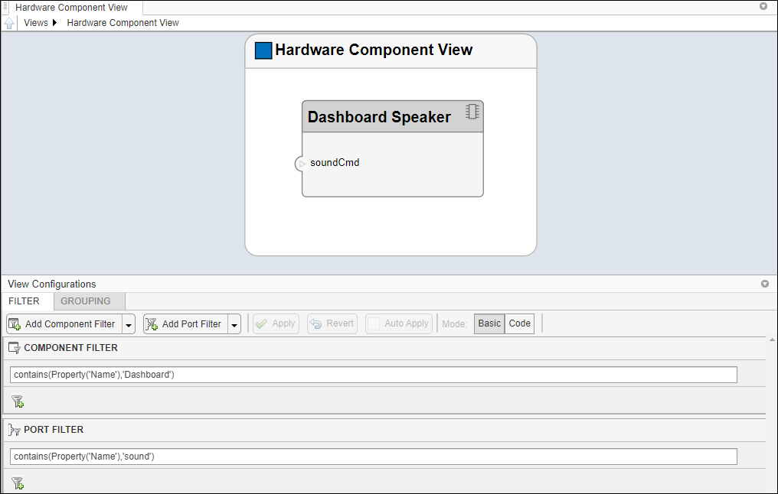
Task: Select the FILTER tab
Action: (28, 301)
